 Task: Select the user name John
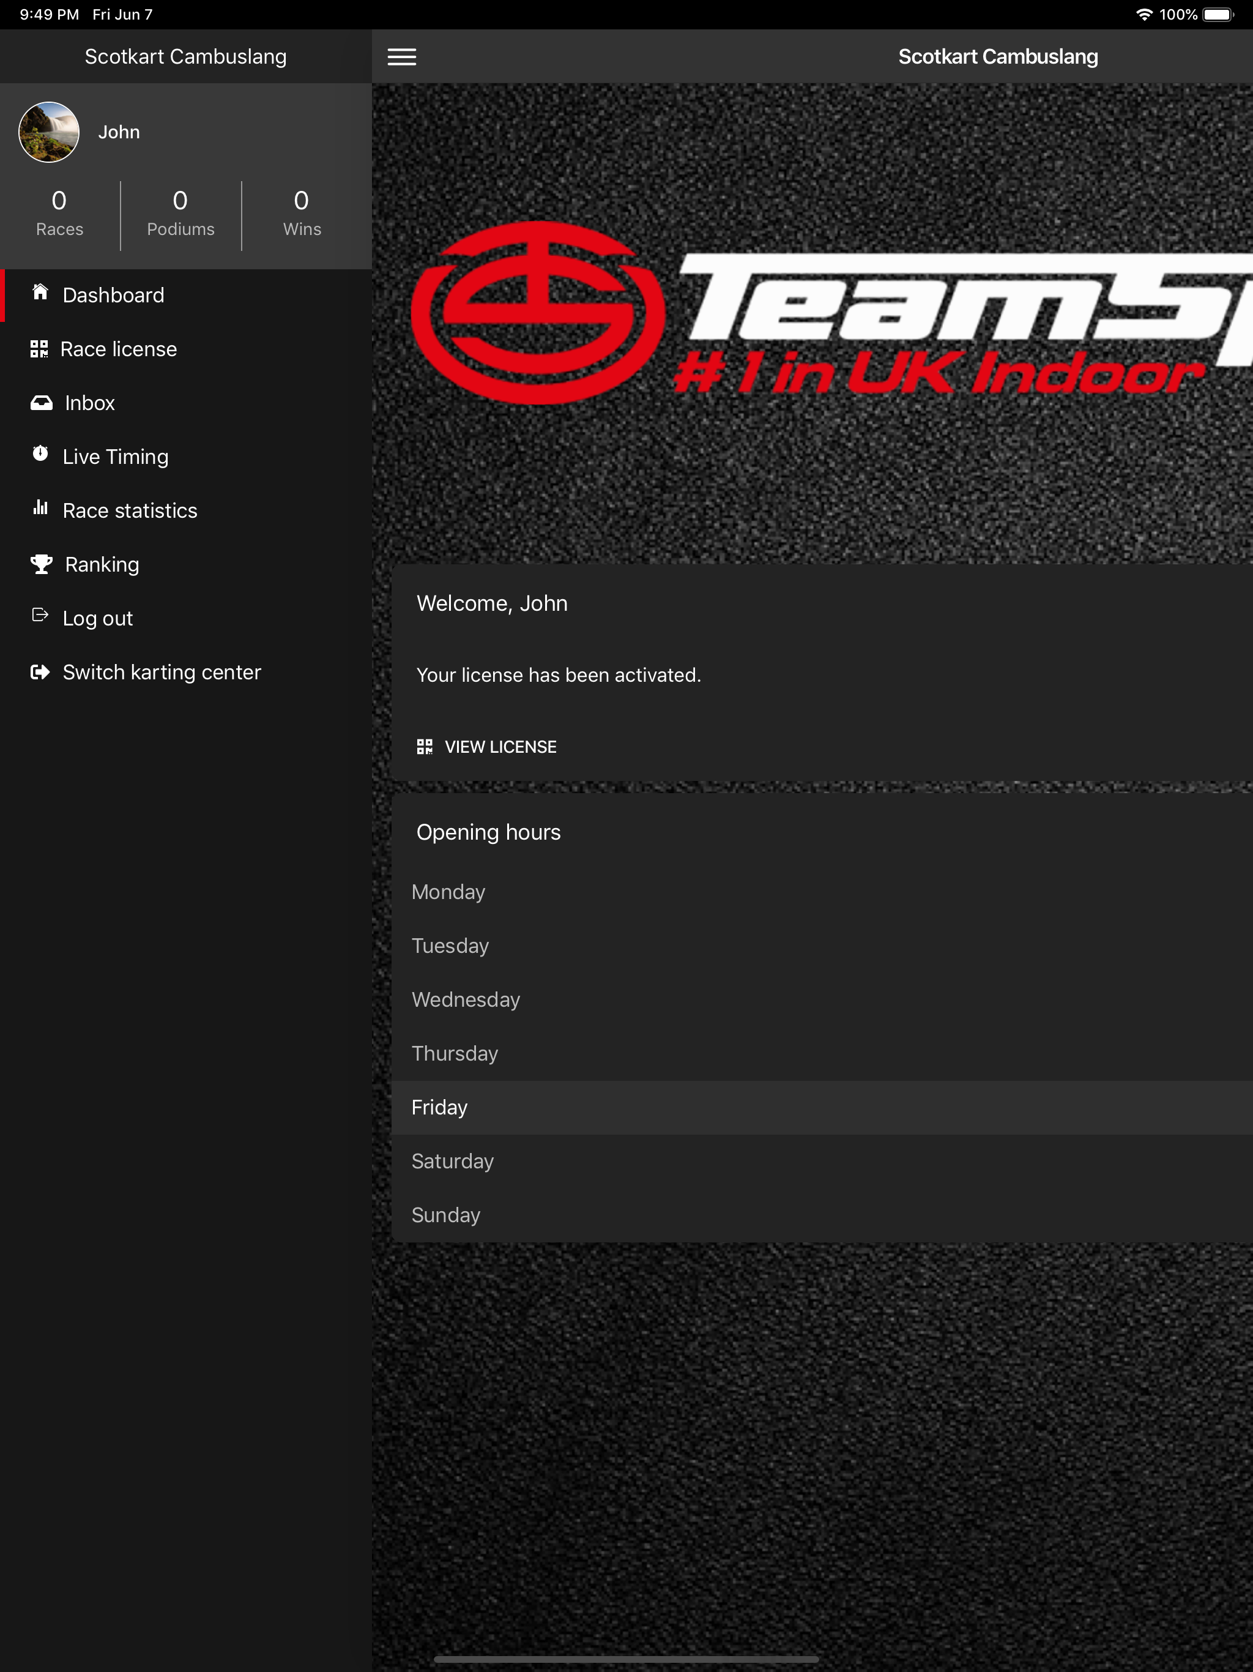(119, 132)
